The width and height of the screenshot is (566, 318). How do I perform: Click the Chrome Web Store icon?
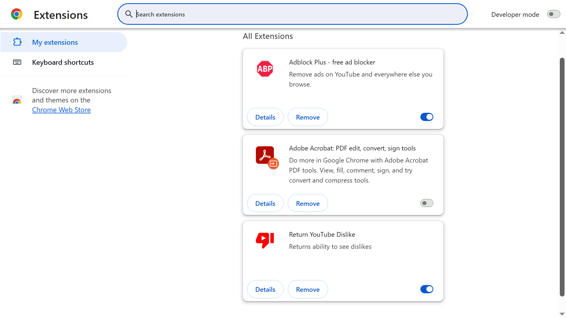[x=17, y=100]
